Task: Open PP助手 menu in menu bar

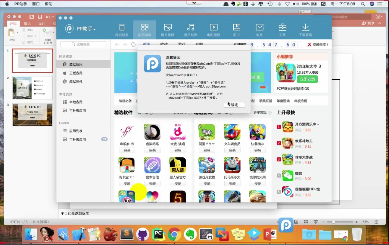Action: (x=20, y=4)
